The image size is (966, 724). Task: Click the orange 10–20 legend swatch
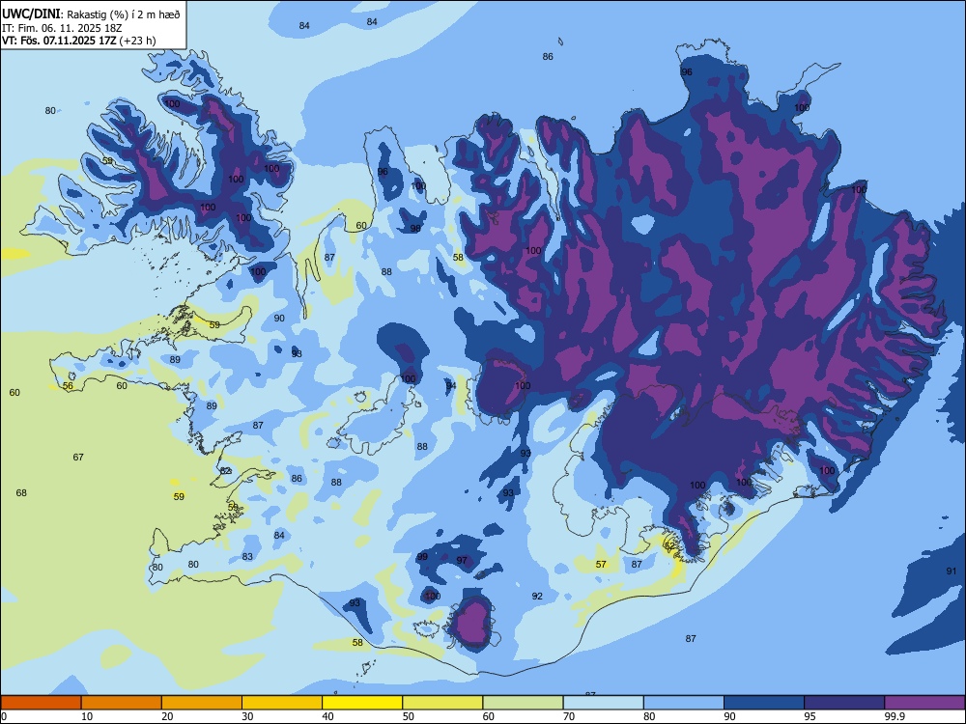pos(122,703)
